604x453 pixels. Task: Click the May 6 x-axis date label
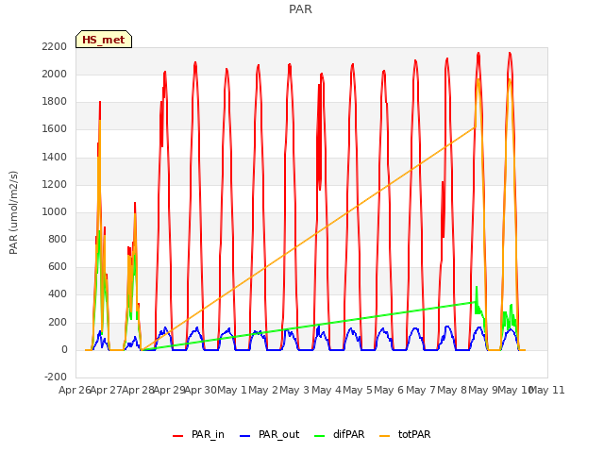[389, 391]
